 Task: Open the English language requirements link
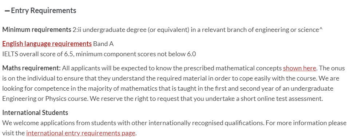pyautogui.click(x=47, y=44)
